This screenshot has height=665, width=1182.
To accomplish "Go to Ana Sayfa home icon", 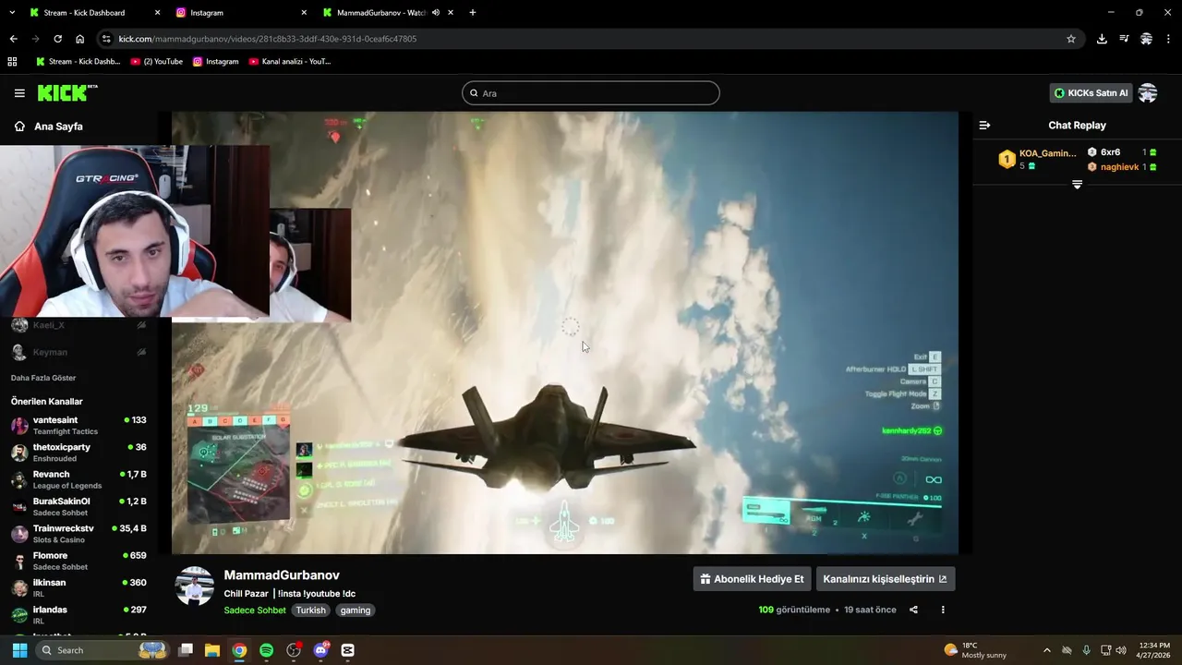I will point(19,127).
